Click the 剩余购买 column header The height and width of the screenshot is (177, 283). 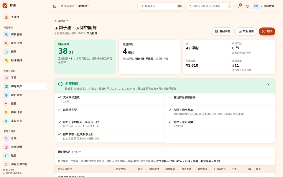[x=170, y=169]
